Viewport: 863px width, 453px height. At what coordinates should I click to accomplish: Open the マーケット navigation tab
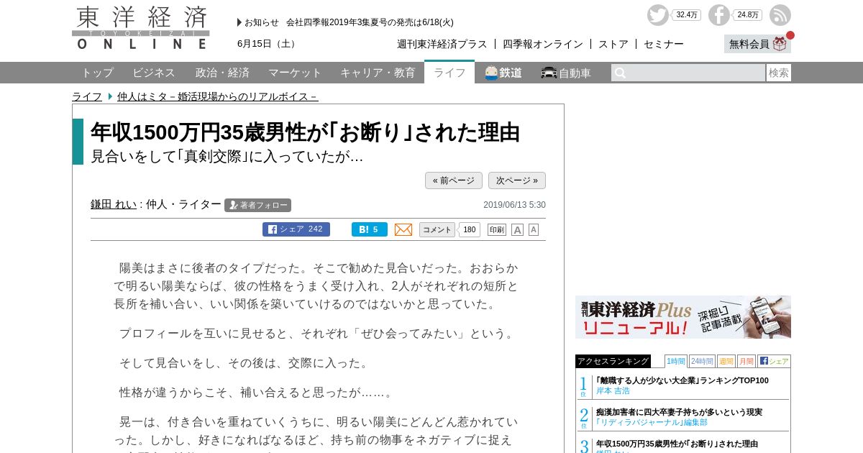(295, 73)
